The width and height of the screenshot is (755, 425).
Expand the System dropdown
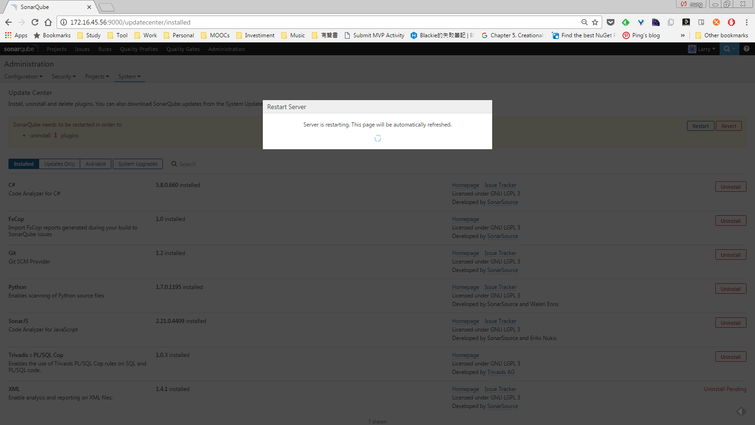(x=129, y=76)
